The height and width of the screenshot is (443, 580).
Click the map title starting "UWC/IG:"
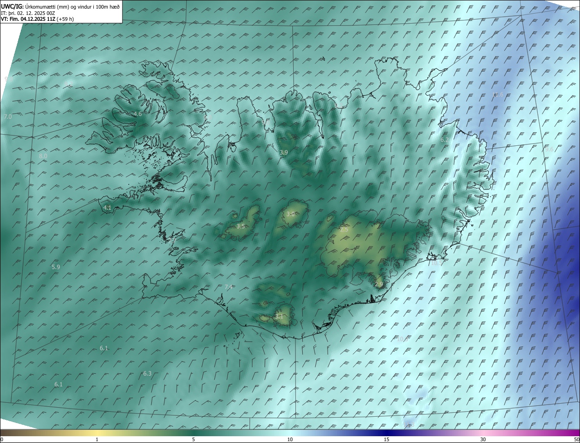pos(60,6)
